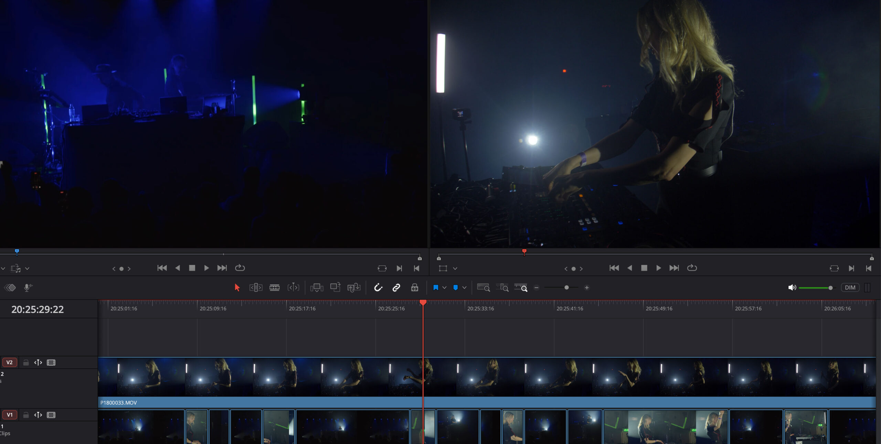Click the timeline zoom slider handle

pos(566,288)
